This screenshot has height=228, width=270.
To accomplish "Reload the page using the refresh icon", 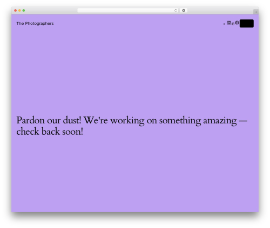I will [x=175, y=11].
